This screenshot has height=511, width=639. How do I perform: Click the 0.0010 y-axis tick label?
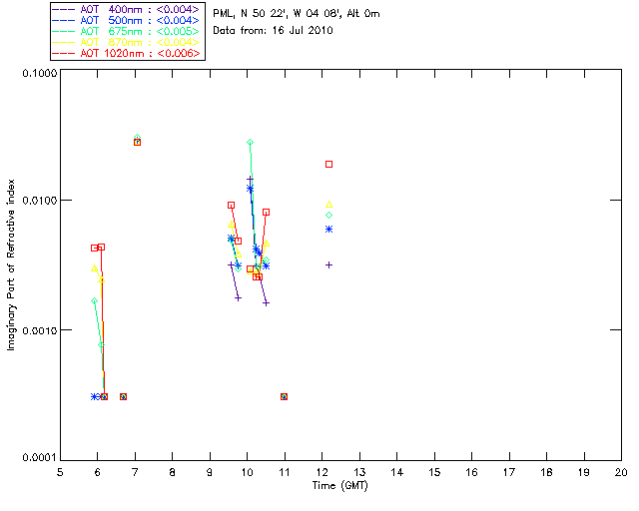40,330
